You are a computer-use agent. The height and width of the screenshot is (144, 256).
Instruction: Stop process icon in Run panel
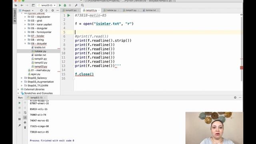point(20,108)
